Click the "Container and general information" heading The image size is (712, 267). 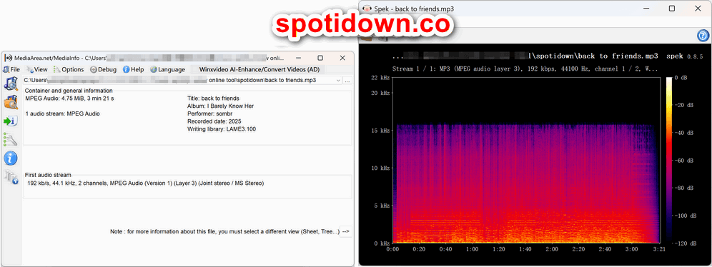pyautogui.click(x=69, y=91)
